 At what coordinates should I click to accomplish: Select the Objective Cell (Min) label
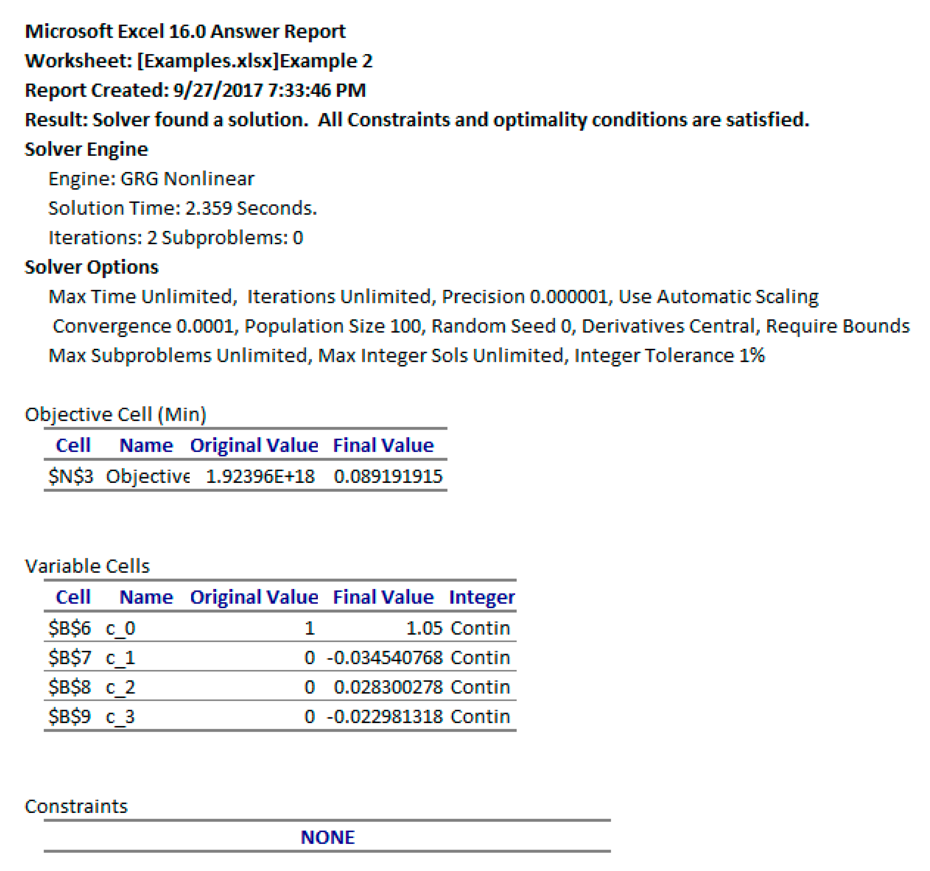(116, 414)
